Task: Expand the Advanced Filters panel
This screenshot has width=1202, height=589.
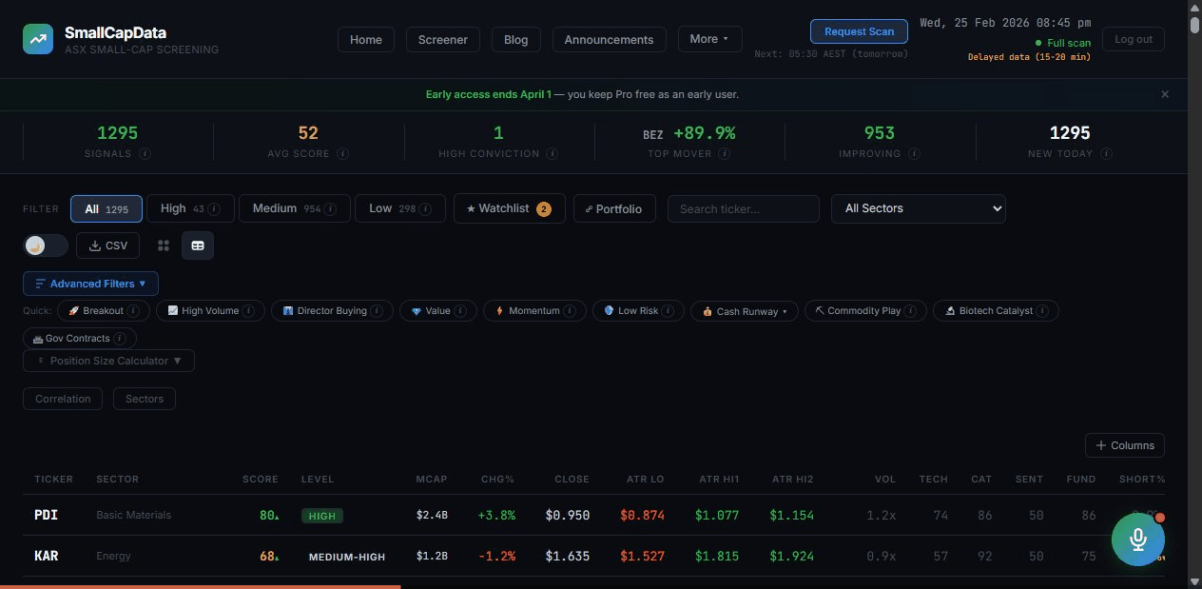Action: point(90,284)
